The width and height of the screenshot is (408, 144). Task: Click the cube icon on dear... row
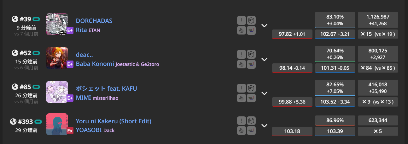[251, 54]
